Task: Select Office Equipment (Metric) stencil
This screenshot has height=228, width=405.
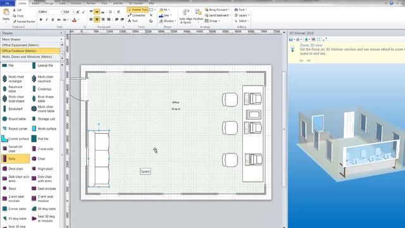Action: click(30, 45)
